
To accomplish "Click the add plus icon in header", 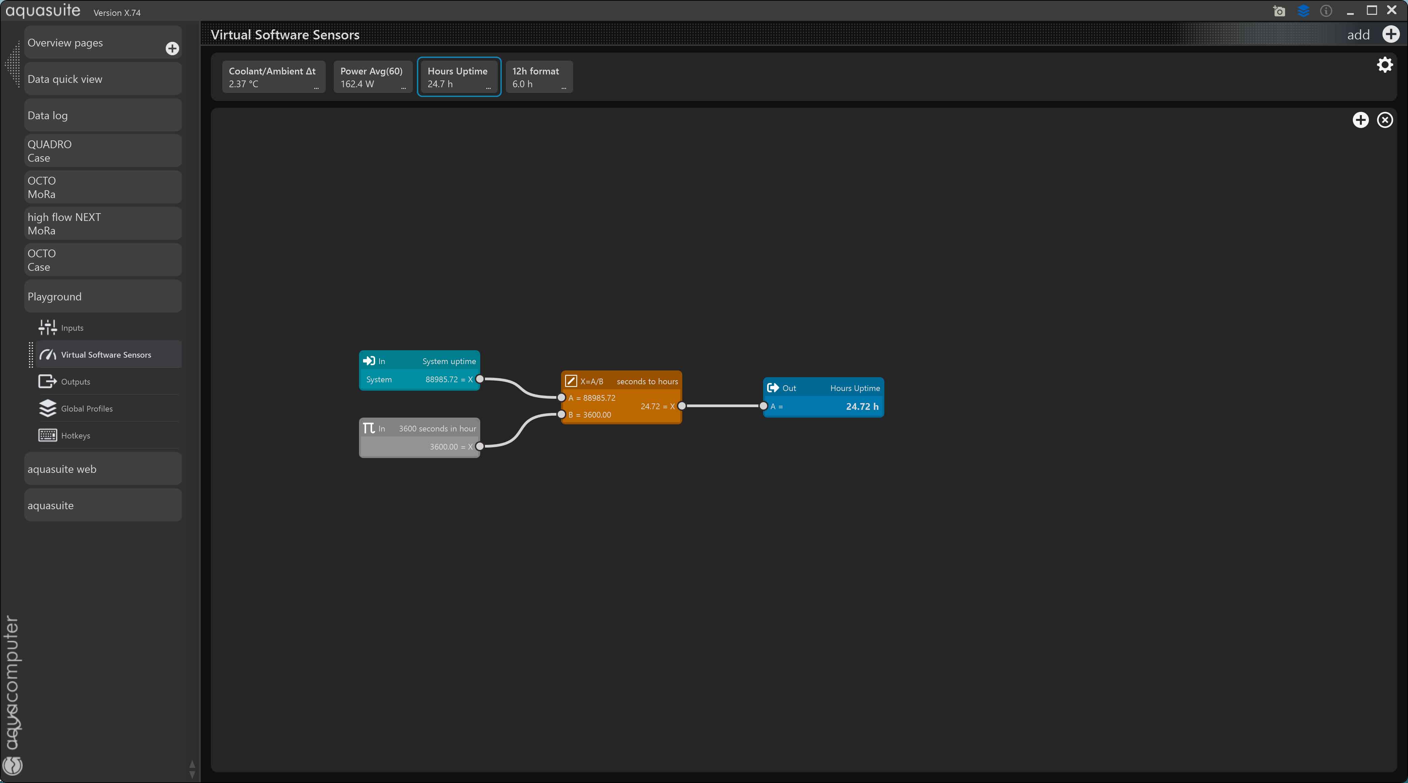I will [x=1390, y=34].
